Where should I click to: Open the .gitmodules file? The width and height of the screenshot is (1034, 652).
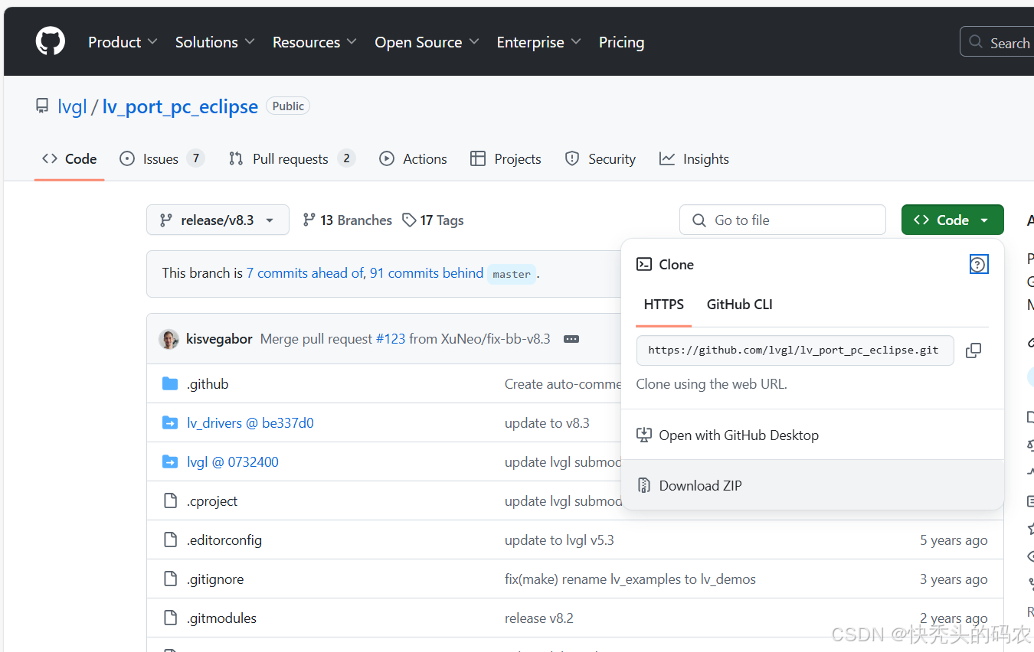tap(221, 618)
